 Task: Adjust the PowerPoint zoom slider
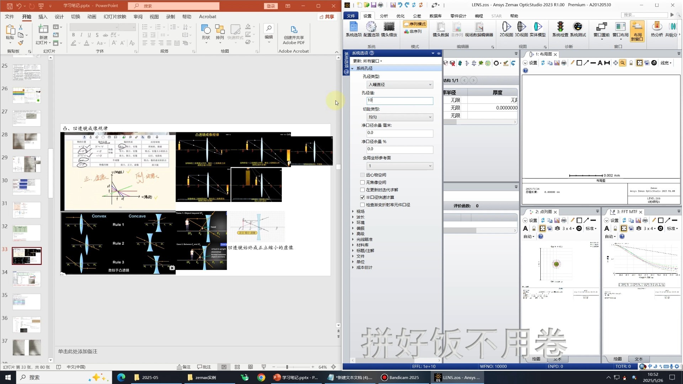(x=287, y=367)
